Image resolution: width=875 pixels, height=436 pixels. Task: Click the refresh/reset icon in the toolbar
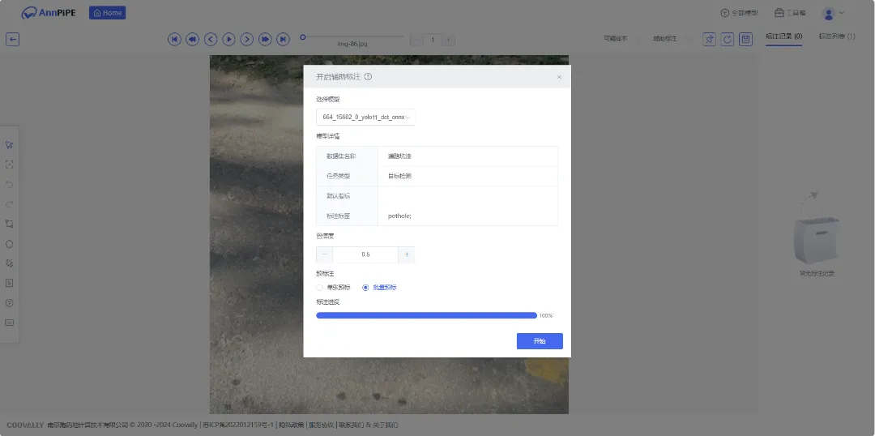(x=727, y=39)
